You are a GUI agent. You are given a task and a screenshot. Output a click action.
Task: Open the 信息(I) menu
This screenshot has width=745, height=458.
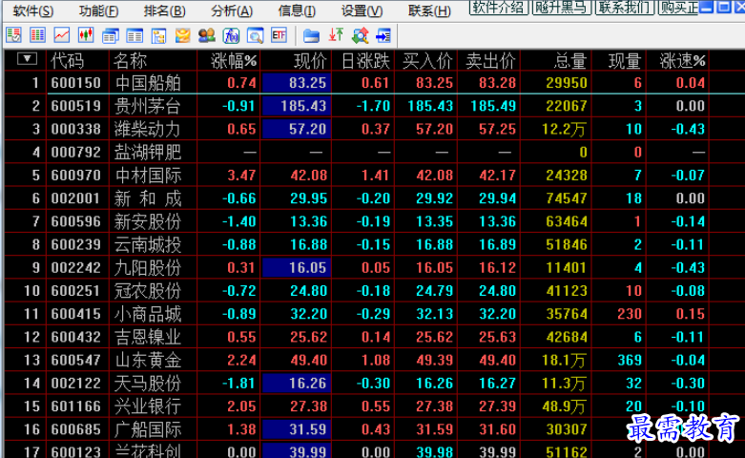(297, 10)
